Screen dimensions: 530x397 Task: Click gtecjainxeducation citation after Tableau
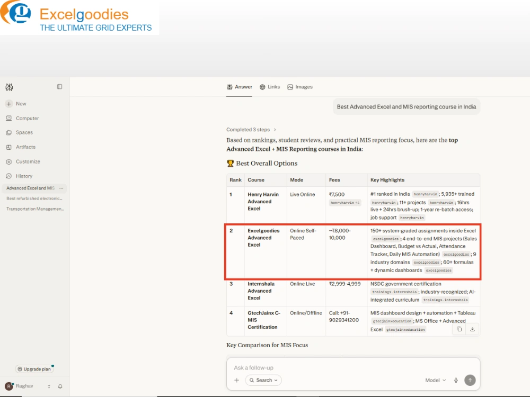pos(392,321)
